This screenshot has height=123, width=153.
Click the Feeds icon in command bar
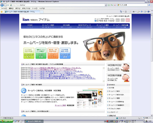pyautogui.click(x=126, y=11)
